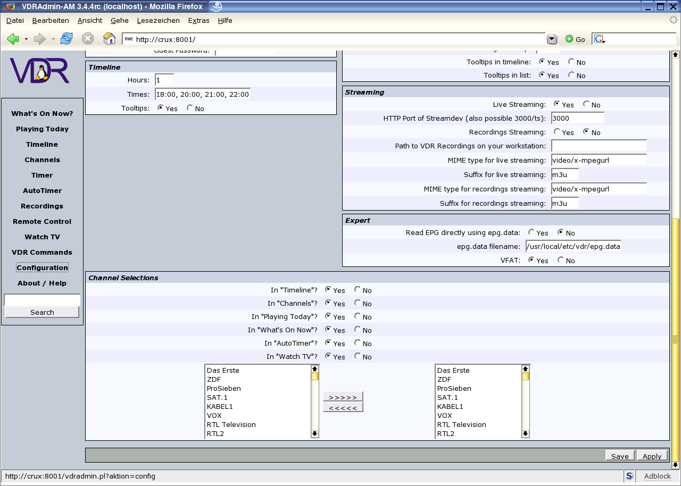This screenshot has width=681, height=486.
Task: Select No for VFAT option
Action: (561, 260)
